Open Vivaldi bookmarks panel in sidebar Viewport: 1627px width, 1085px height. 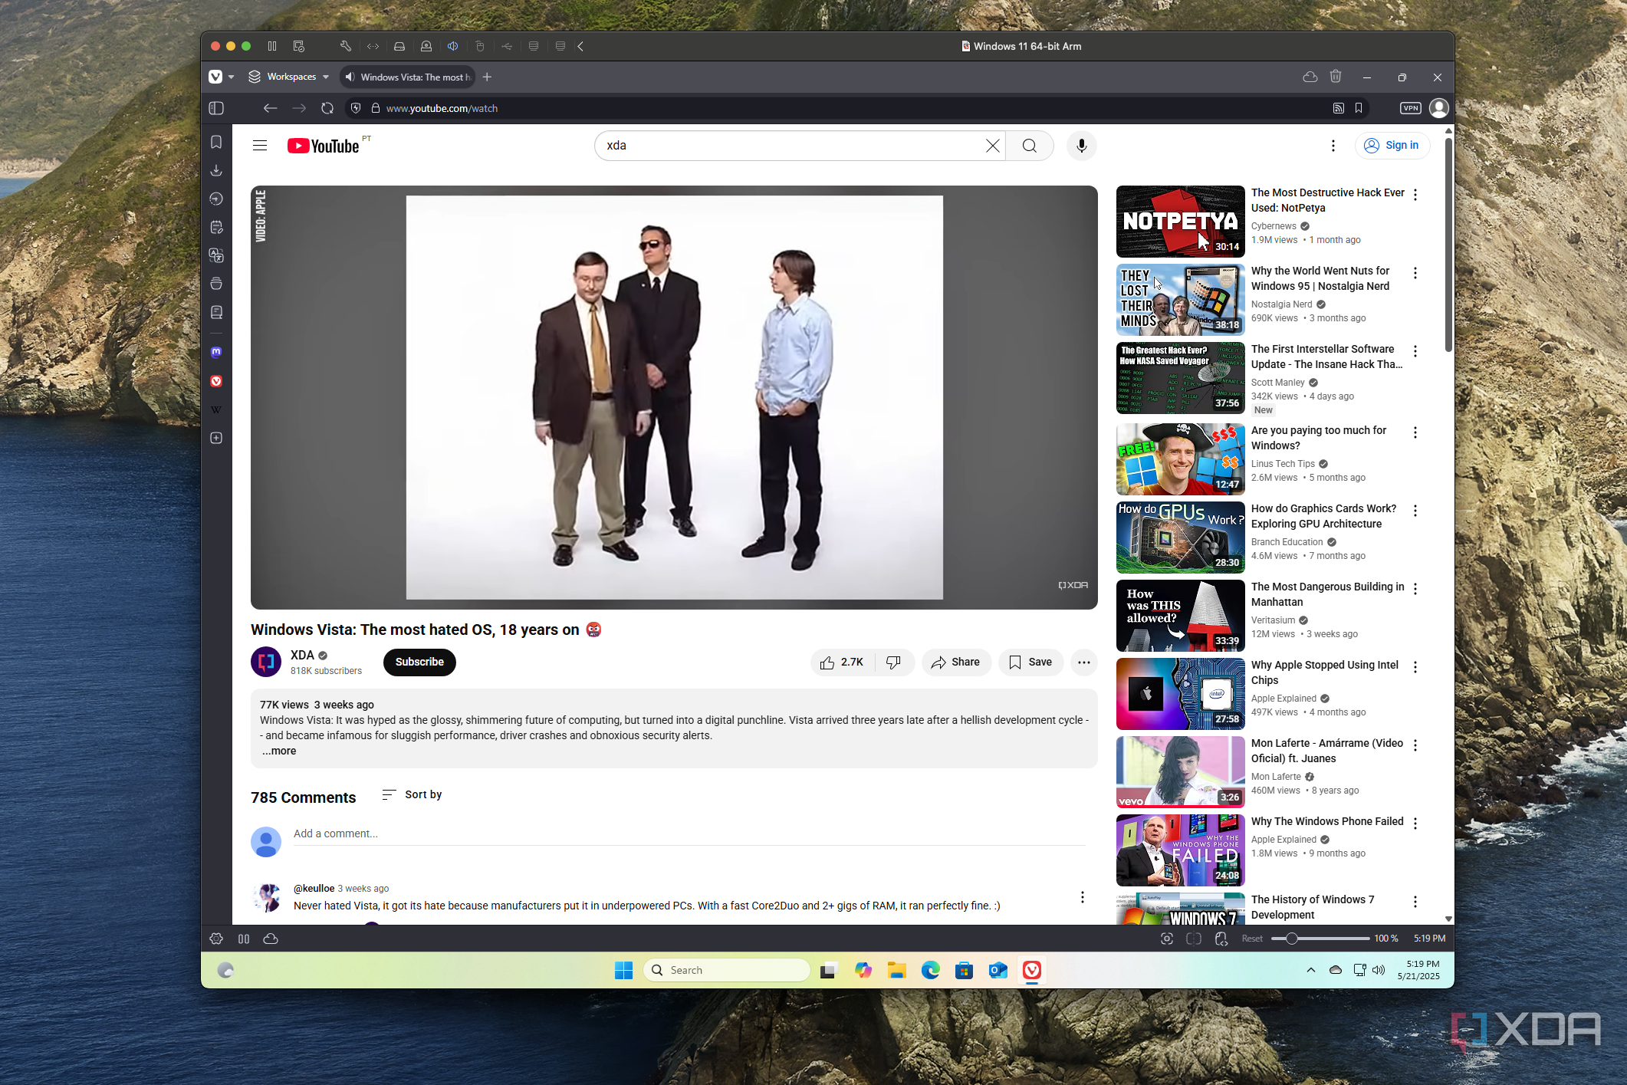tap(216, 143)
